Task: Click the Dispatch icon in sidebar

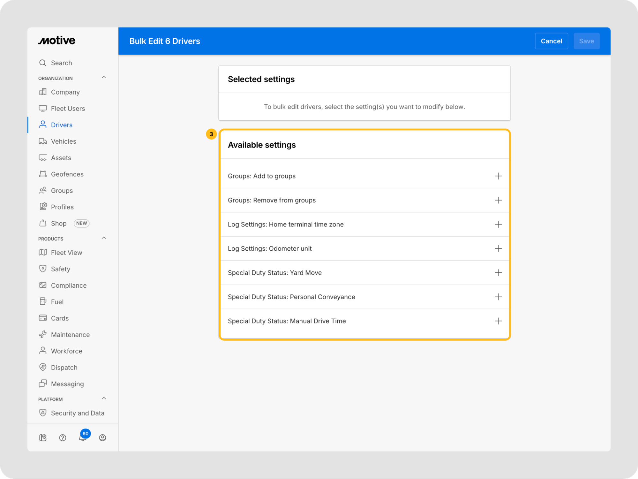Action: 43,367
